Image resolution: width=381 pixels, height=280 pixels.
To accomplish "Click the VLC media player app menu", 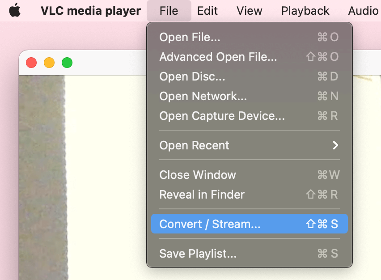I will 90,10.
